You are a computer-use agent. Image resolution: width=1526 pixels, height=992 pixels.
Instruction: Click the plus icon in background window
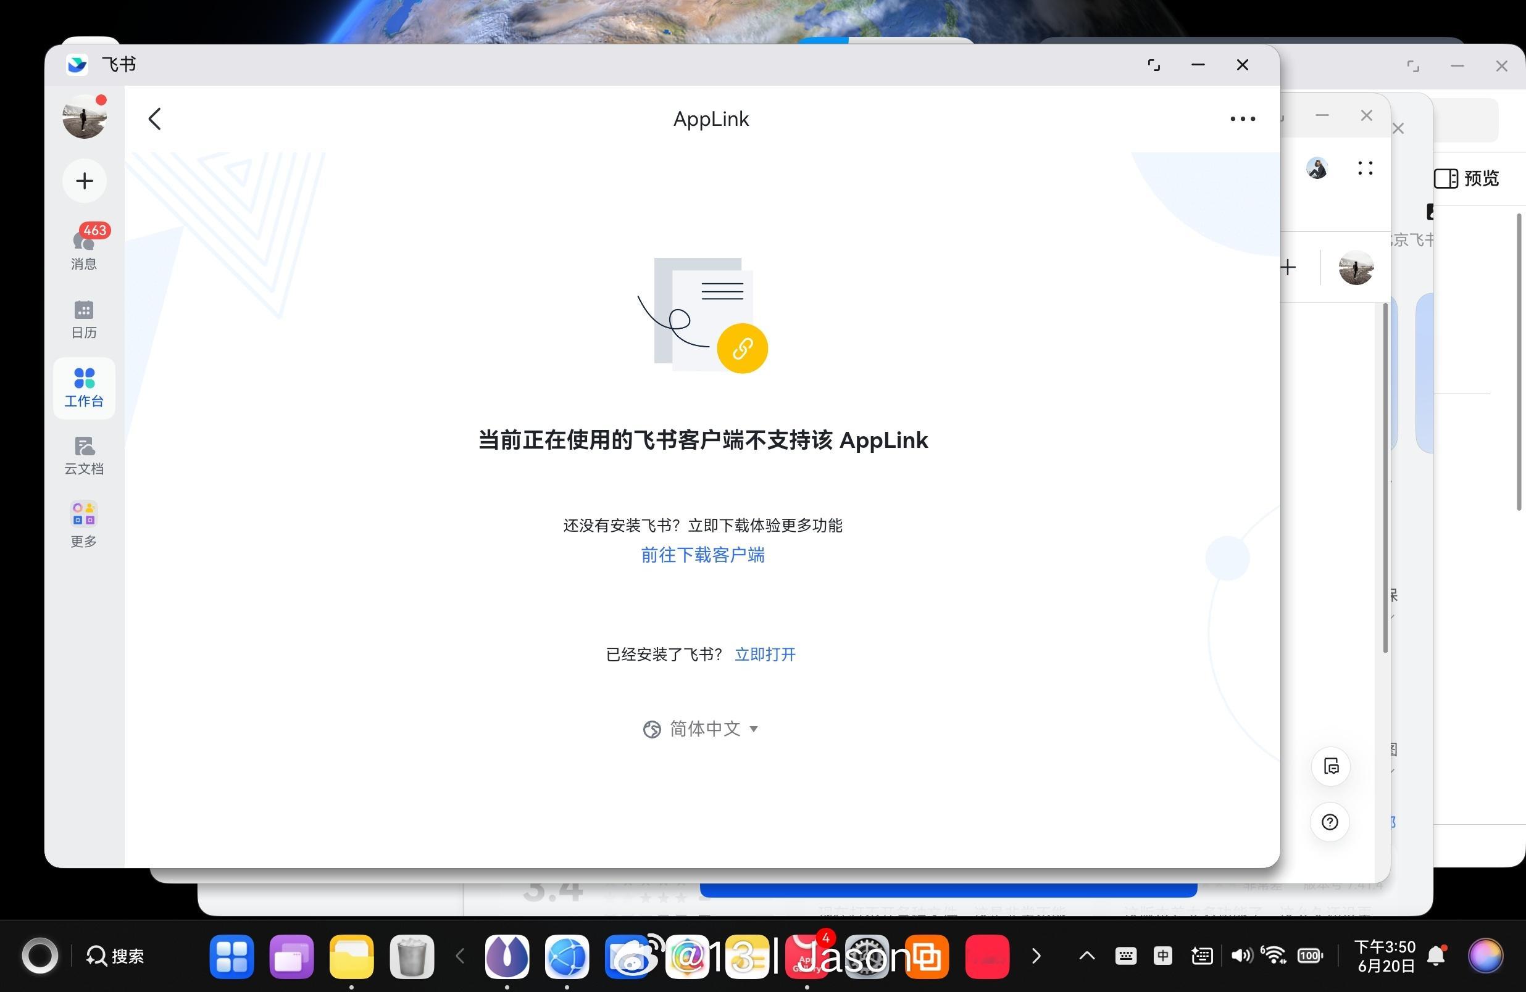tap(1288, 267)
